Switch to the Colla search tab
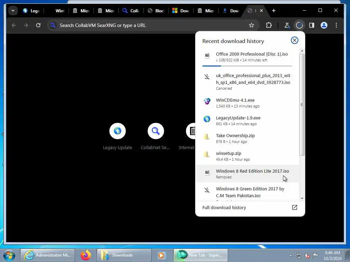The image size is (350, 262). 131,11
